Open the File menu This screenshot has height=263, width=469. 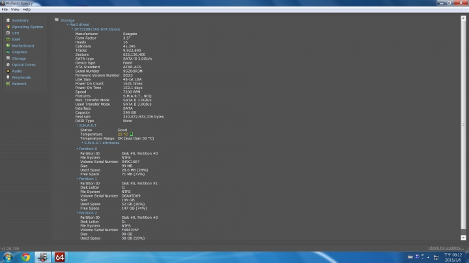point(5,10)
